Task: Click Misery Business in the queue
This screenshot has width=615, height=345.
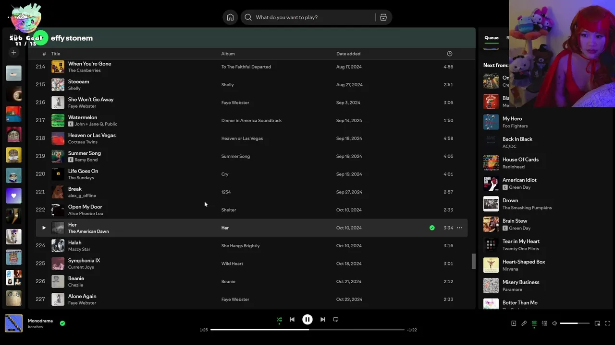Action: point(521,282)
